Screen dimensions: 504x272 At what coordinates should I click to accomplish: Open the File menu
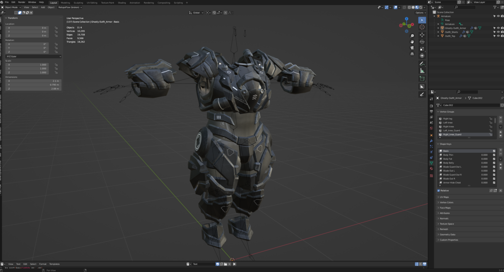[7, 2]
